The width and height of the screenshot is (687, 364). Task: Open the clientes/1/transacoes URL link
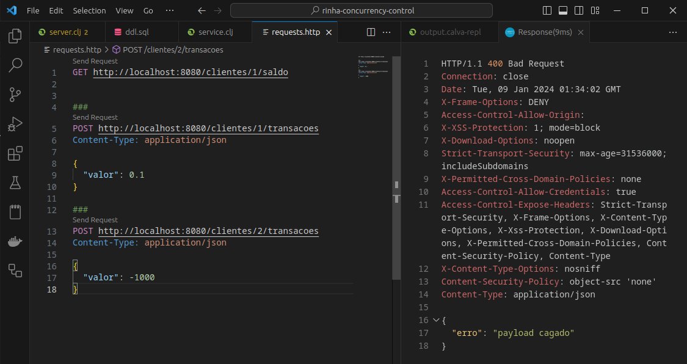[209, 128]
